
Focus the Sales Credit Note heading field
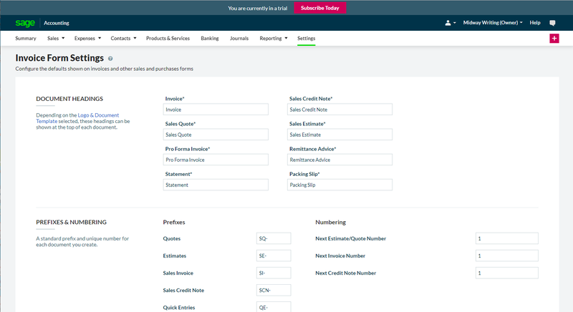tap(340, 109)
